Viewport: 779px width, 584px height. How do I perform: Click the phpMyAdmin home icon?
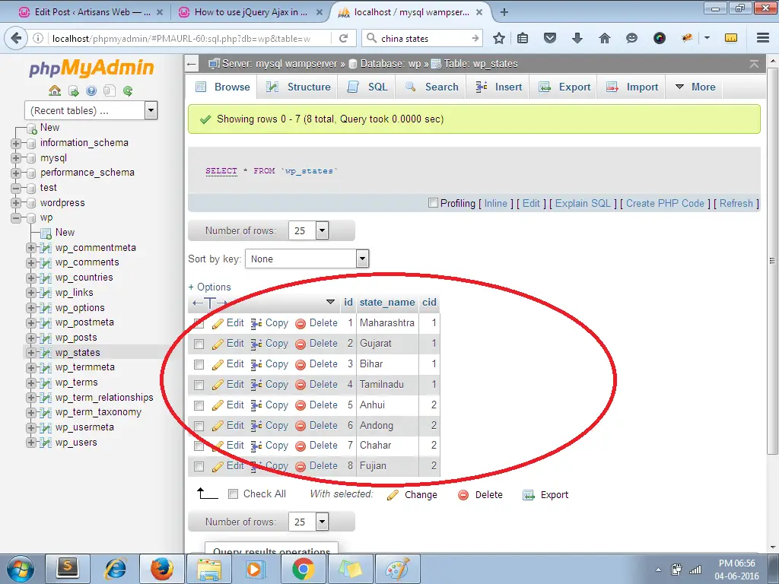click(55, 91)
